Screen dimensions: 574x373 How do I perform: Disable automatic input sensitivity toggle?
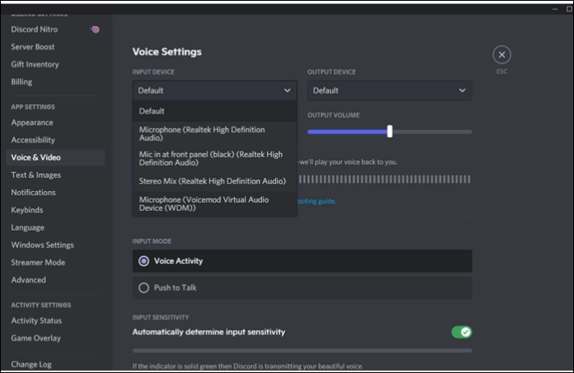(x=461, y=332)
